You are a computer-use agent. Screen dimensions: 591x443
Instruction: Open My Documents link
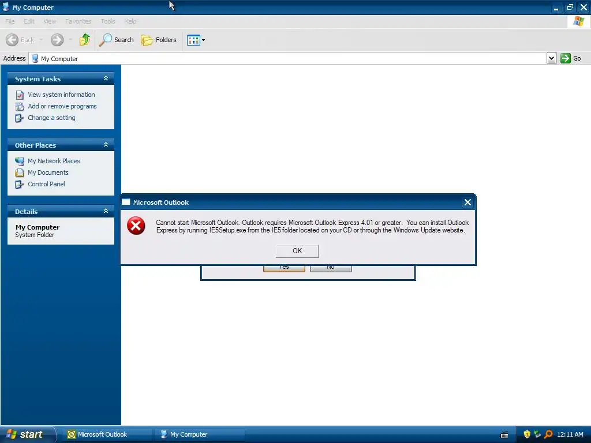click(48, 172)
